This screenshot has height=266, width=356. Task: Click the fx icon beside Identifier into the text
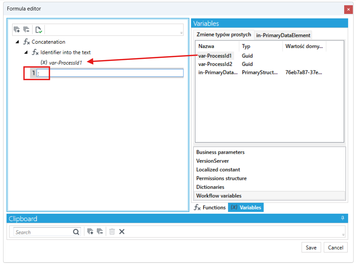(x=35, y=52)
